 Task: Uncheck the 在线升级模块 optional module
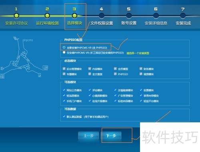90,101
